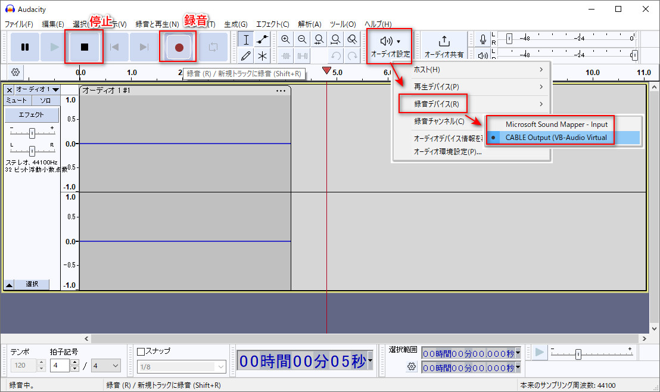Click Play-at-speed button
Viewport: 660px width, 392px height.
539,352
